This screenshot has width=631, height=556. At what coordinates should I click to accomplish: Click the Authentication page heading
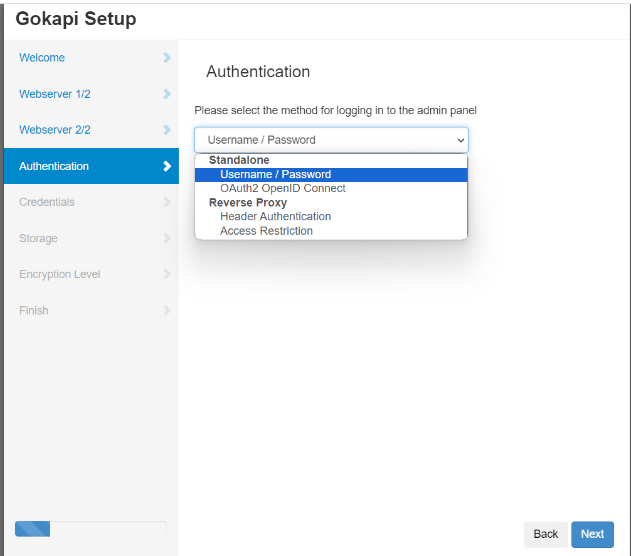(258, 72)
